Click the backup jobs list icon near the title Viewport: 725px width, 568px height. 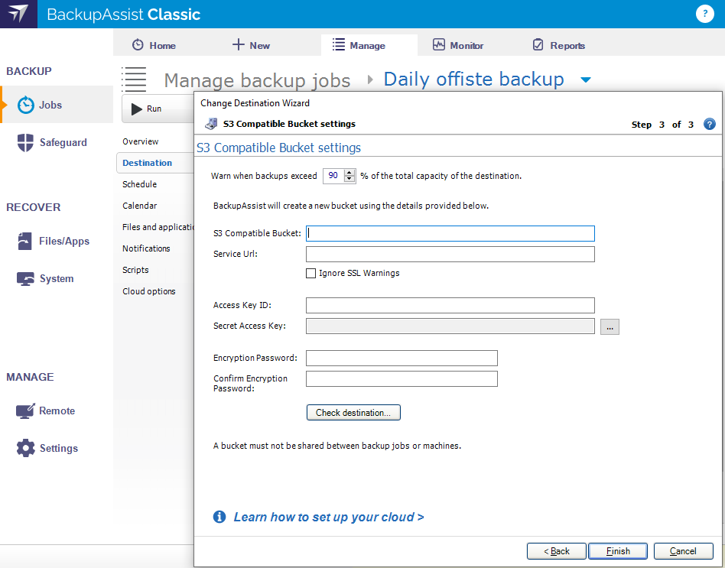coord(134,80)
